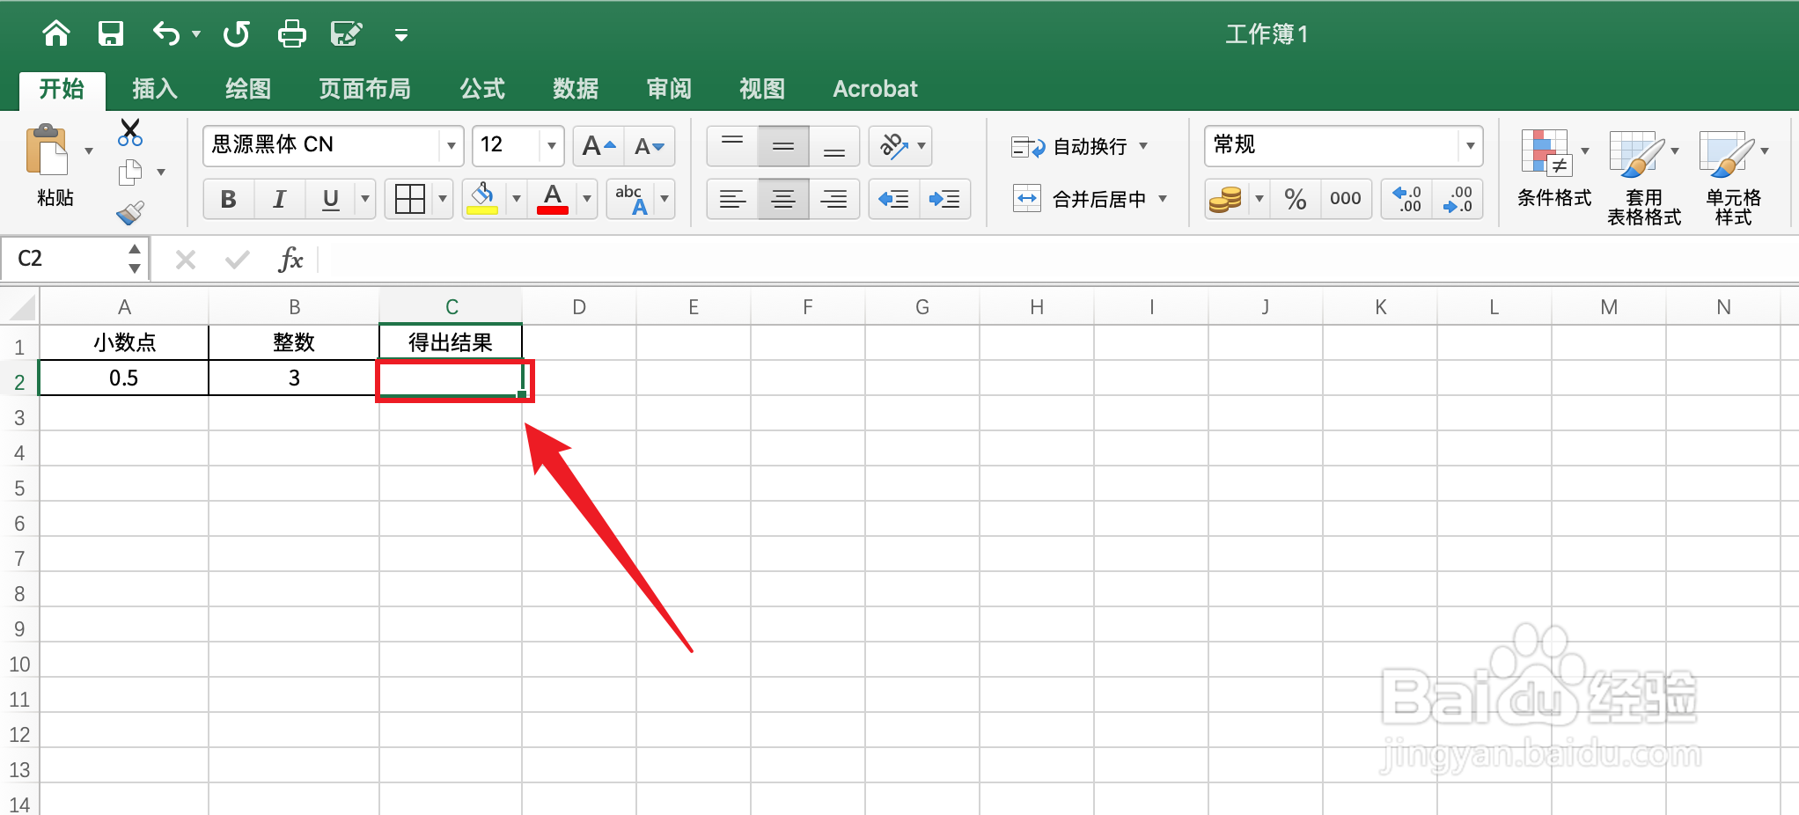The width and height of the screenshot is (1799, 815).
Task: Undo the last action
Action: tap(164, 33)
